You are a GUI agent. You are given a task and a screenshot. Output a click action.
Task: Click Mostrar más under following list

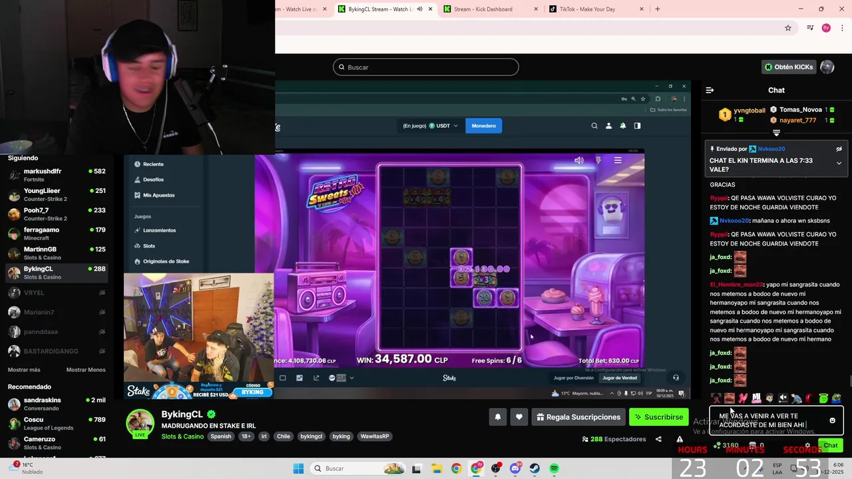pos(24,370)
